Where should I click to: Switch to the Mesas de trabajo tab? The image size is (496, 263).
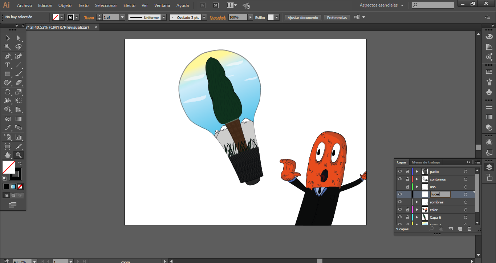[426, 162]
